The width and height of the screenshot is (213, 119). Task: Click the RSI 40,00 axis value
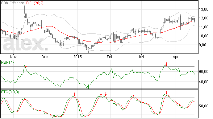pyautogui.click(x=203, y=81)
